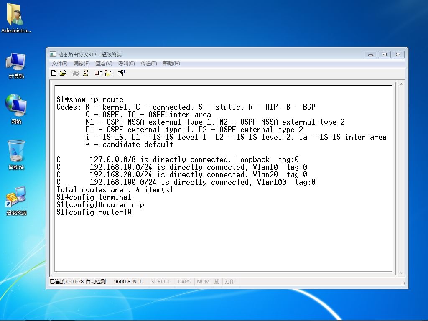Image resolution: width=428 pixels, height=321 pixels.
Task: Click the terminal at S1(config-router)# prompt
Action: pyautogui.click(x=94, y=212)
